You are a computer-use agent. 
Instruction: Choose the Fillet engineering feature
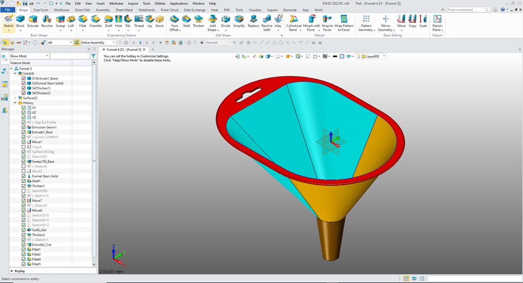82,21
